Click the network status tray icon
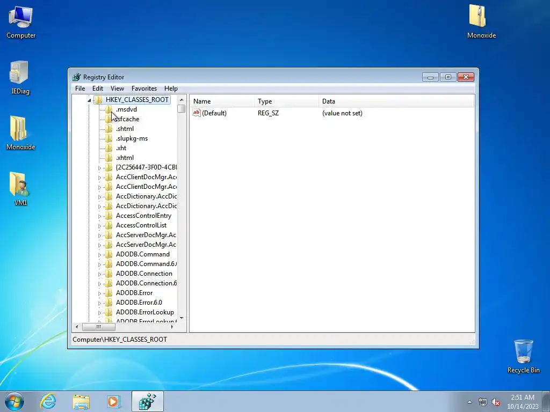 [x=483, y=402]
